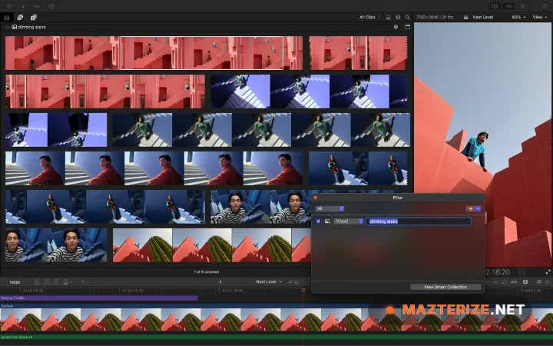Screen dimensions: 553x346
Task: Open the Titles and Generators sidebar
Action: [34, 17]
